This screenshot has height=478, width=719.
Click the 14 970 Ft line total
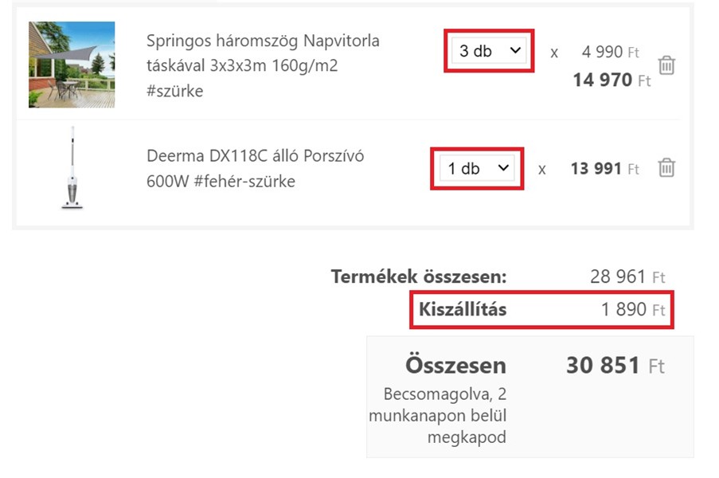point(612,80)
